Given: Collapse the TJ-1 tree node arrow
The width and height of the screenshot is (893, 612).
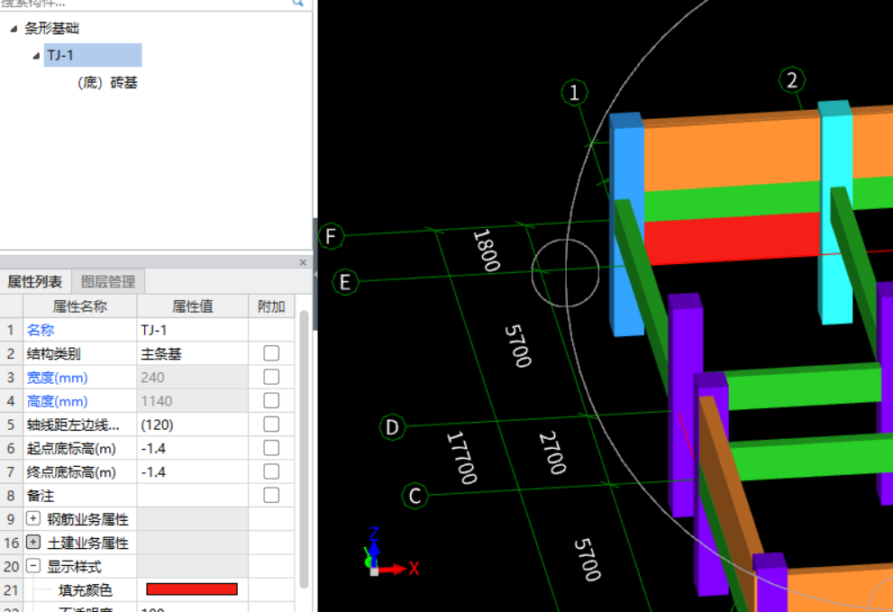Looking at the screenshot, I should click(x=36, y=55).
